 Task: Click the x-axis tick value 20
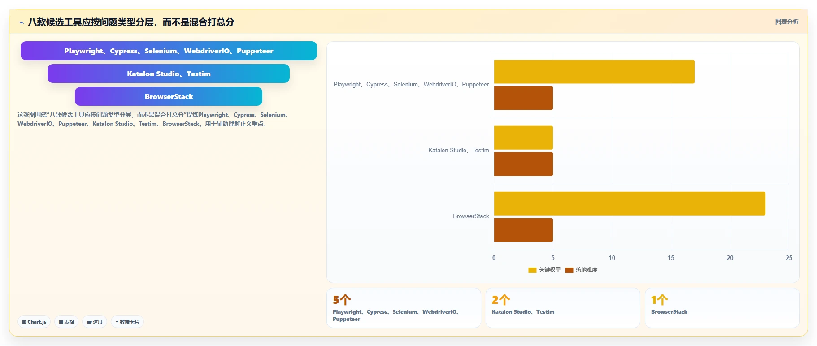point(730,258)
